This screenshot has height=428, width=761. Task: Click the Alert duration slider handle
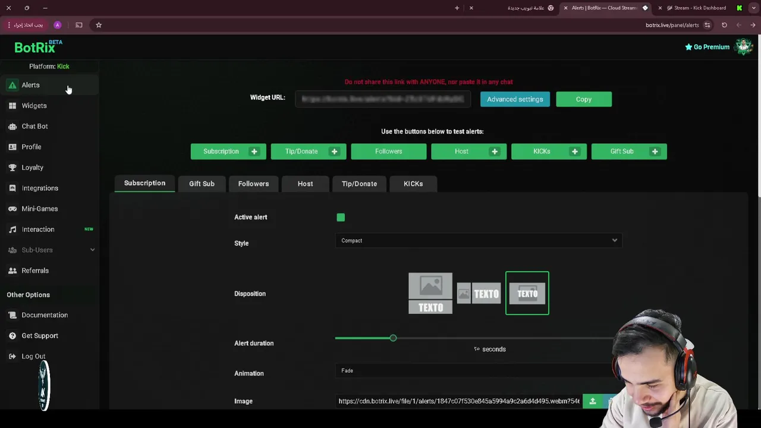coord(393,338)
